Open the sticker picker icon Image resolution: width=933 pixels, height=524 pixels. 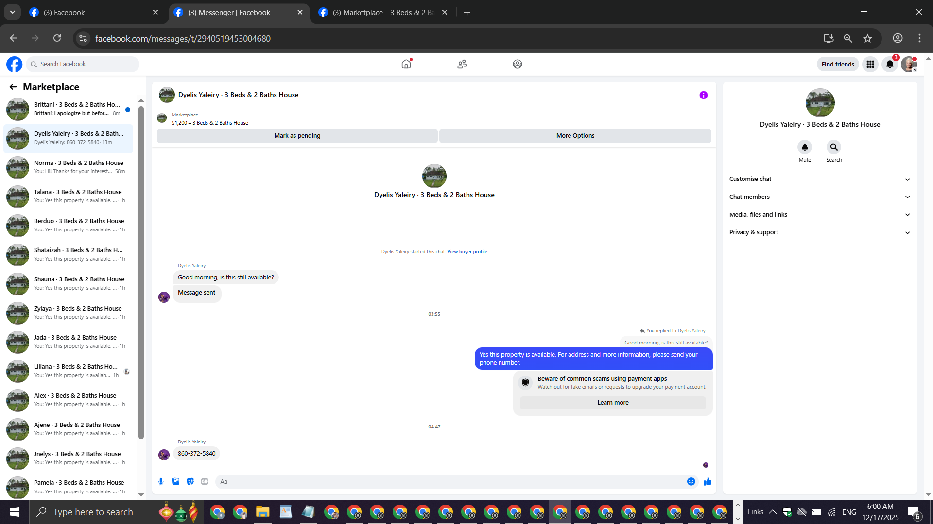pyautogui.click(x=190, y=481)
